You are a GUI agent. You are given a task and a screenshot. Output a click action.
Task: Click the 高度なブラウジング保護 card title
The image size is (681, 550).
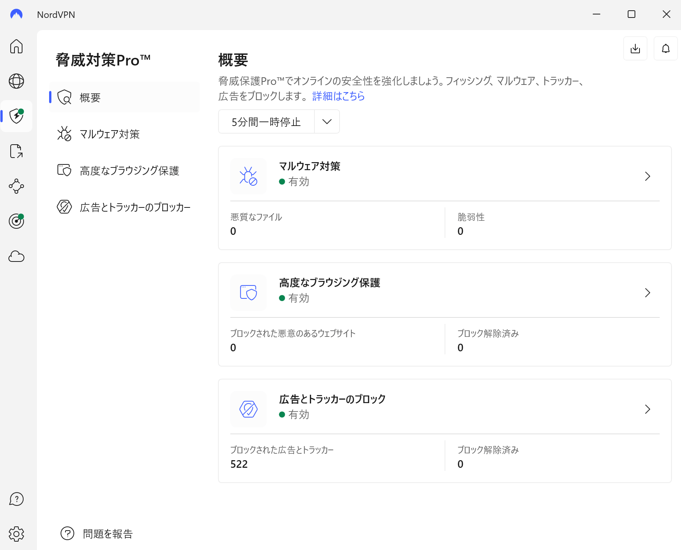pos(330,283)
